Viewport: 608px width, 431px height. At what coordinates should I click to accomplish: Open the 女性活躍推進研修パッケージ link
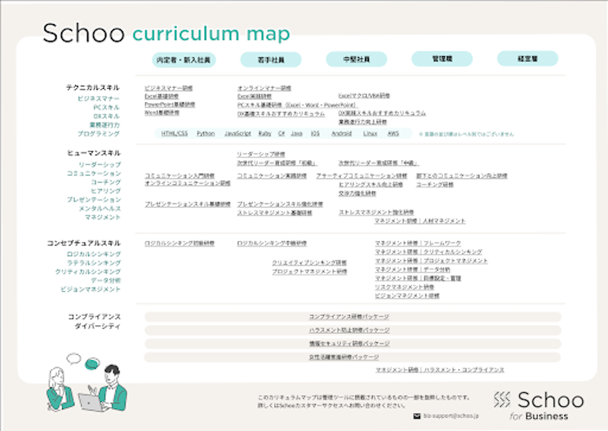pyautogui.click(x=344, y=357)
